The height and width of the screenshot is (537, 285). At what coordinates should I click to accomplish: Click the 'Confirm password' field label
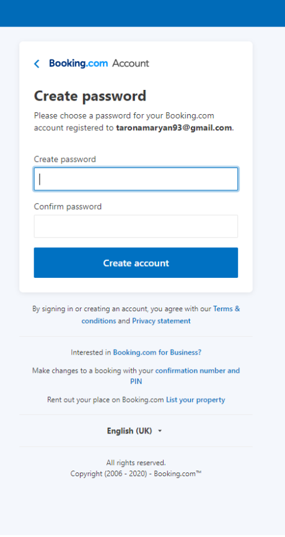(68, 206)
